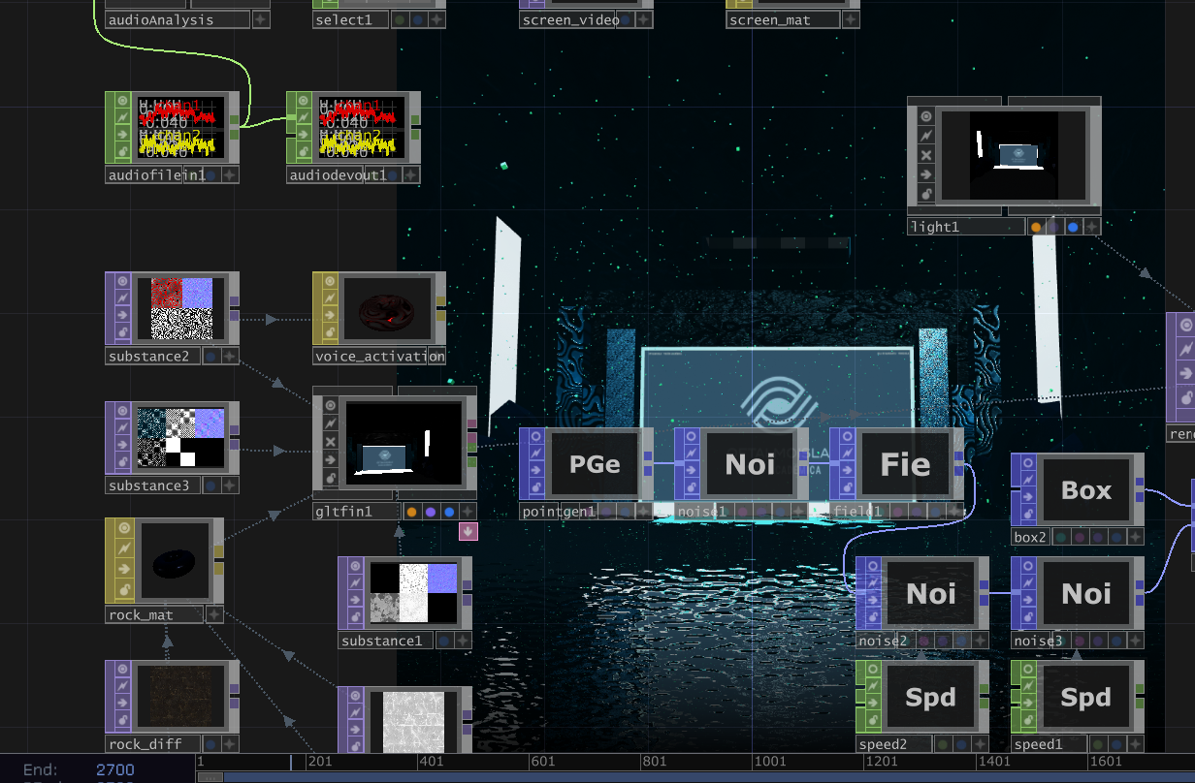Image resolution: width=1195 pixels, height=783 pixels.
Task: Toggle lock flag on audiodevout1 node
Action: click(x=305, y=152)
